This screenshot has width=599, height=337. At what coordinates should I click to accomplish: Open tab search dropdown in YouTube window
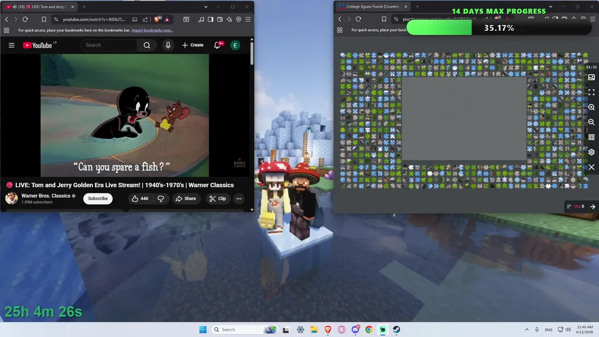pos(206,7)
